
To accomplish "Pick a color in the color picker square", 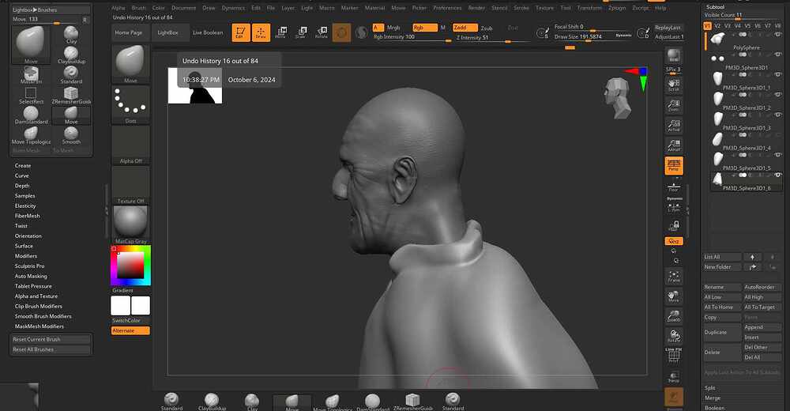I will (131, 265).
